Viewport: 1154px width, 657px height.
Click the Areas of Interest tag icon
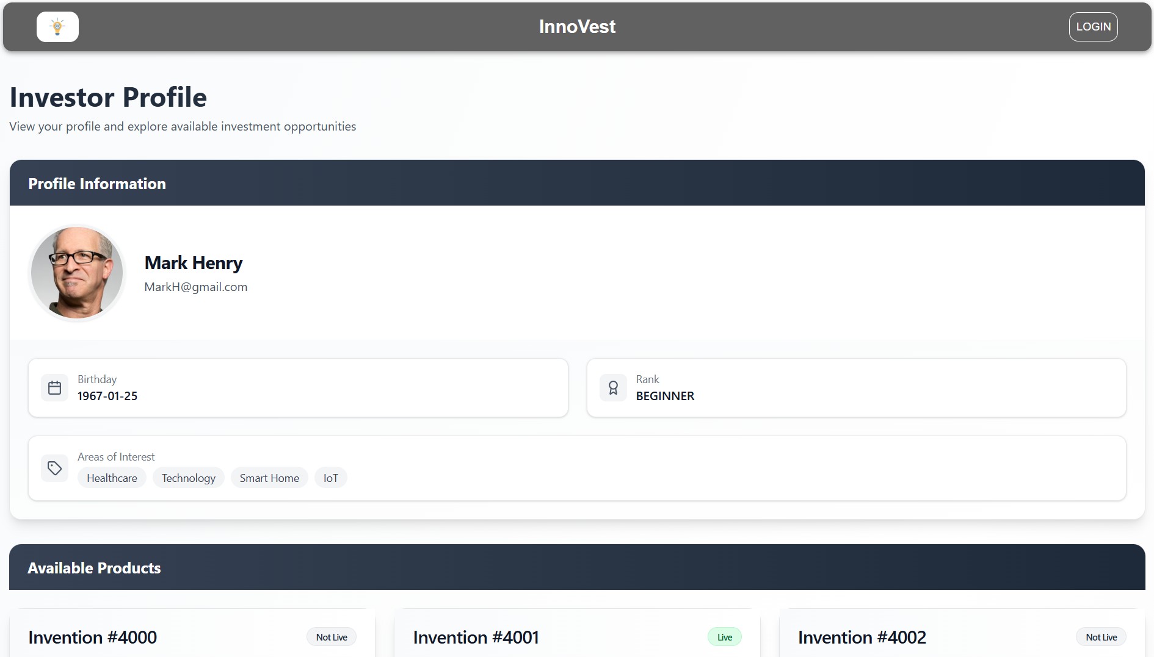[54, 468]
